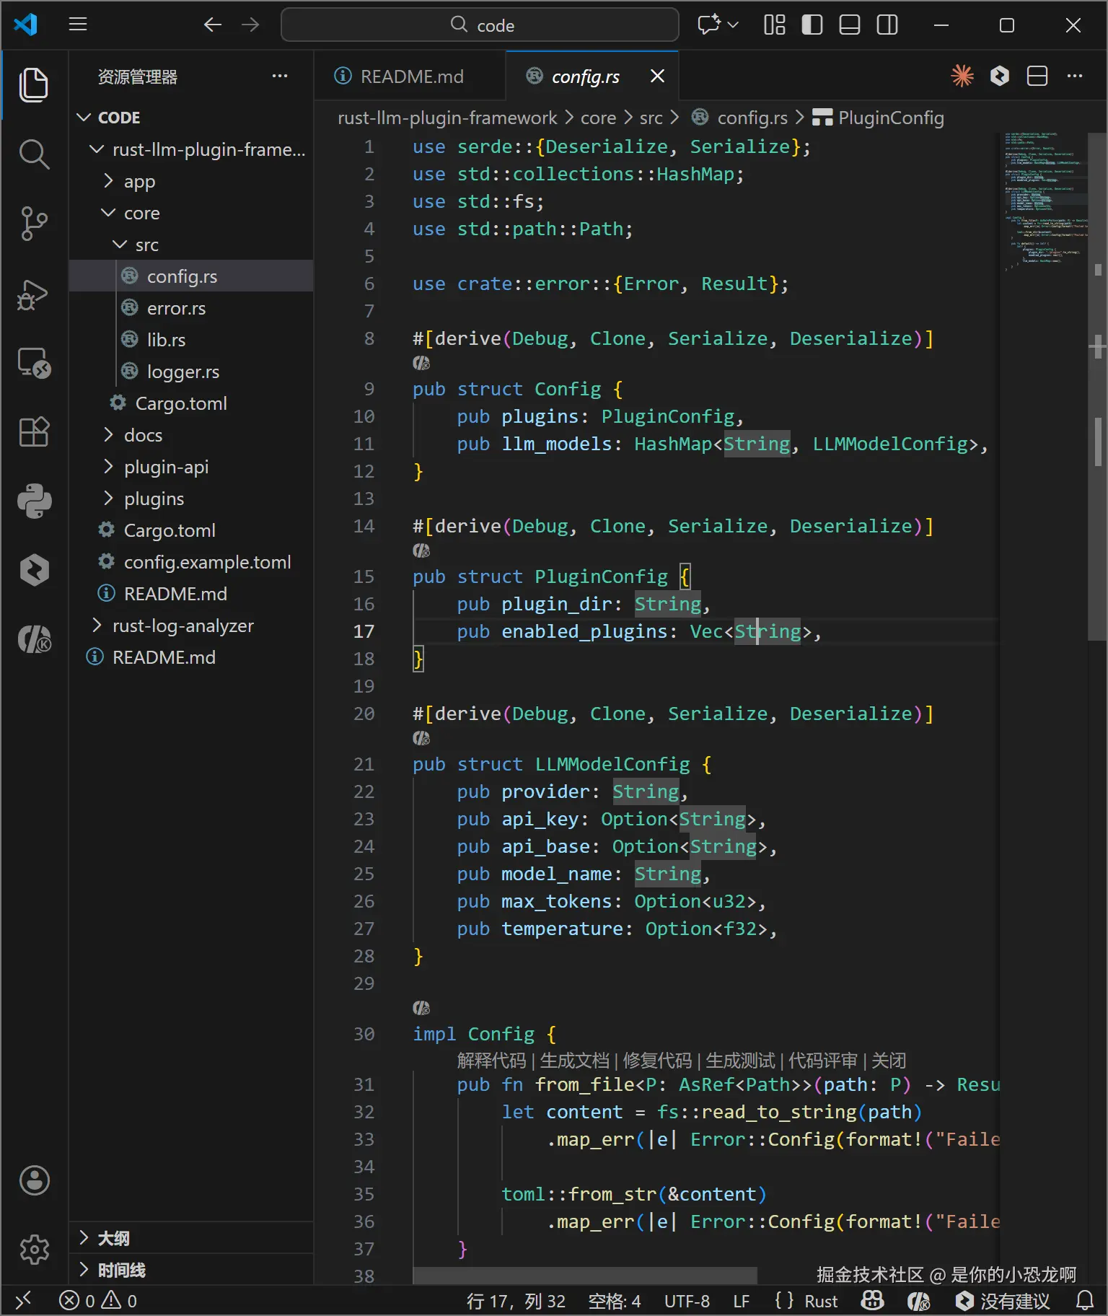
Task: Toggle the bottom panel
Action: [x=850, y=25]
